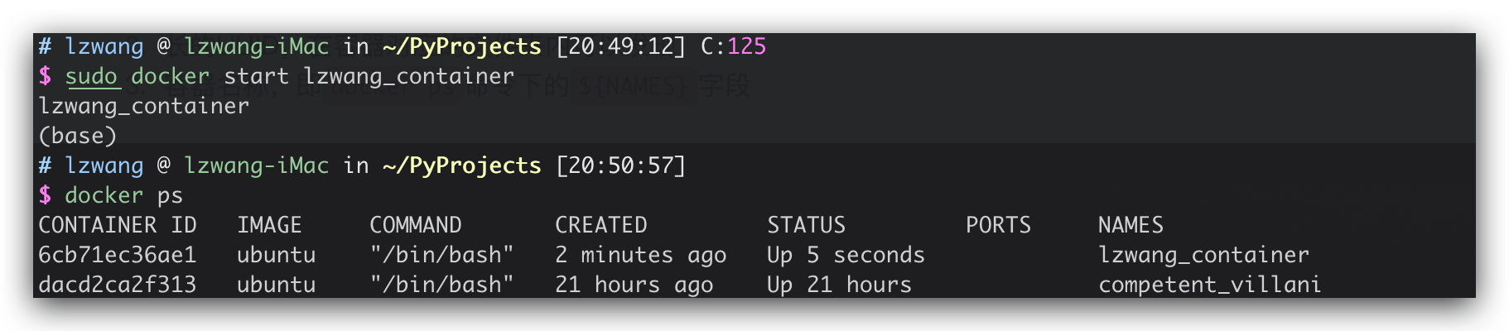Image resolution: width=1509 pixels, height=331 pixels.
Task: Click the (base) conda environment indicator
Action: 78,136
